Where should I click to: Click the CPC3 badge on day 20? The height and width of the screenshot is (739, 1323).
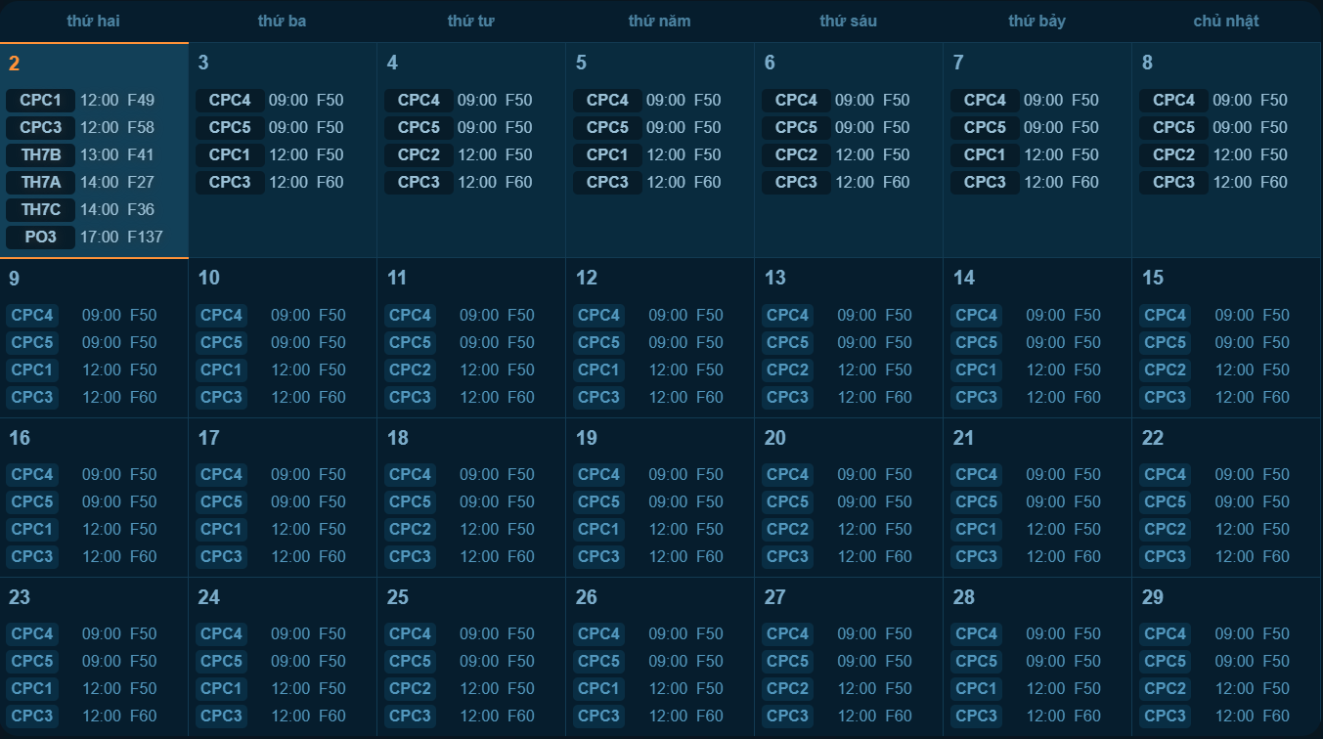point(787,556)
